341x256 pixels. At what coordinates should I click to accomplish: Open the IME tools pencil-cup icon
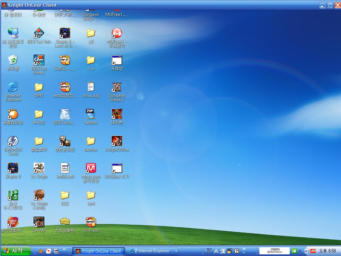point(229,251)
